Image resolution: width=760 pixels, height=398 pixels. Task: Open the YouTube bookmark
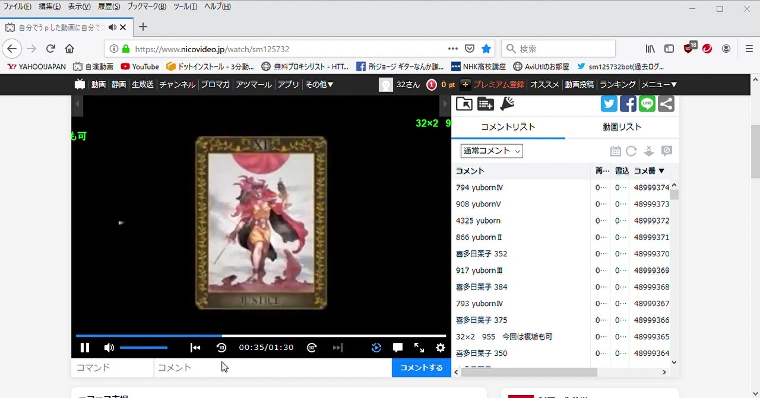coord(140,66)
